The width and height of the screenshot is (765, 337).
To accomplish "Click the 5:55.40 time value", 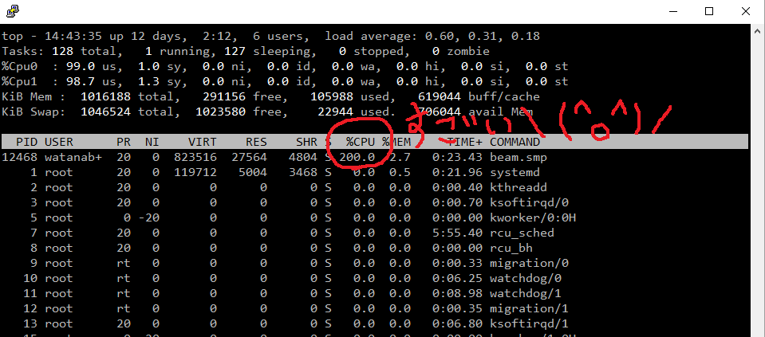I will 457,233.
